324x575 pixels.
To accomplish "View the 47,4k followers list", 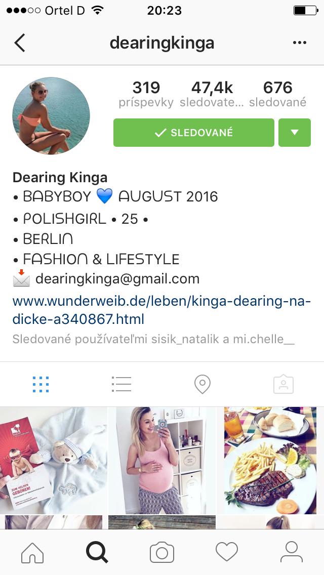I will [x=212, y=94].
